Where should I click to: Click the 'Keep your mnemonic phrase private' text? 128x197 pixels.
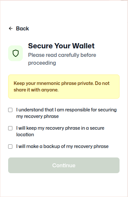[x=54, y=83]
